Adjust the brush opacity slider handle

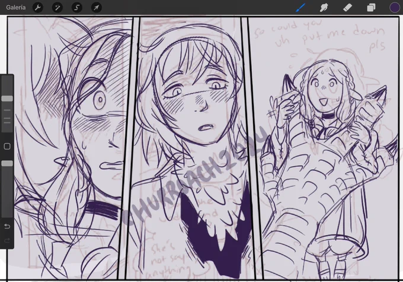pos(7,163)
